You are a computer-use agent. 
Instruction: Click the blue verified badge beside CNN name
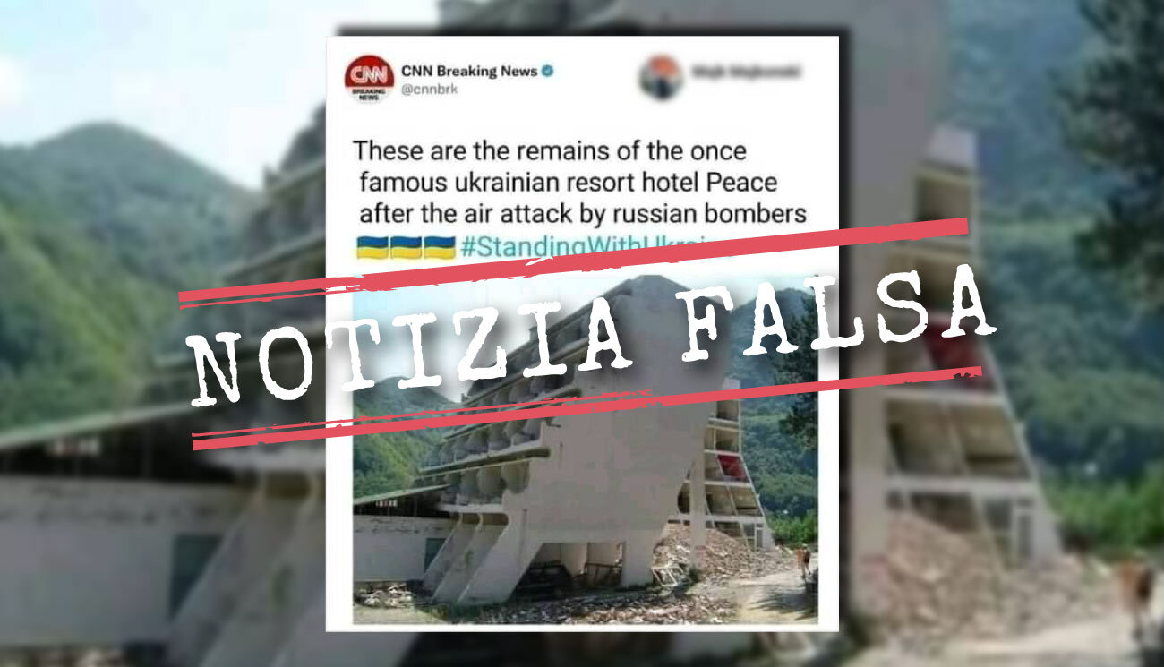547,71
